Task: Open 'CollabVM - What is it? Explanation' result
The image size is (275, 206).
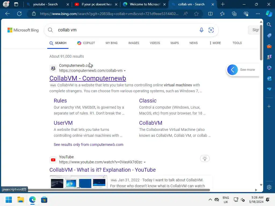Action: coord(103,170)
